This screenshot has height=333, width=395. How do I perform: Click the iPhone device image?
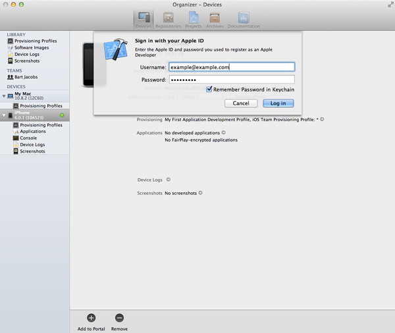click(x=88, y=65)
